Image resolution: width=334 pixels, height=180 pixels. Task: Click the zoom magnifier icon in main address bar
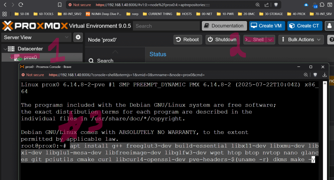[258, 5]
